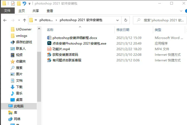Sort by the 名称 column header
The width and height of the screenshot is (187, 125).
click(x=50, y=30)
